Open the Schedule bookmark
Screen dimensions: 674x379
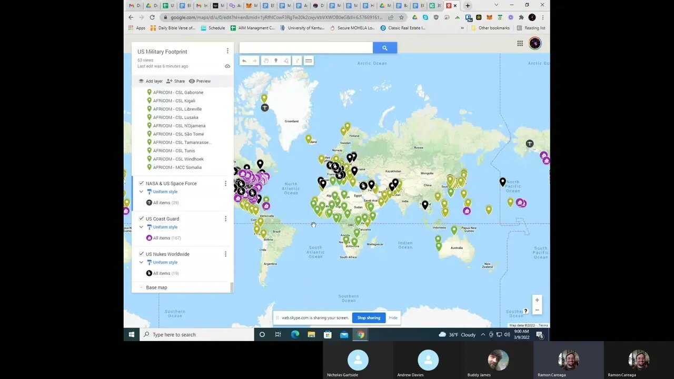click(x=213, y=28)
